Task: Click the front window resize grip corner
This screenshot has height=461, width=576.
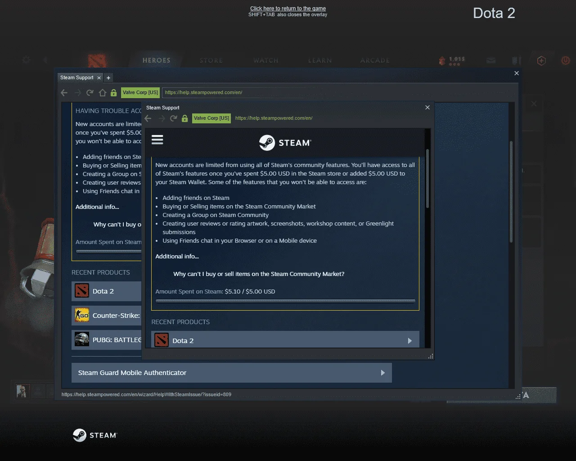Action: (x=431, y=356)
